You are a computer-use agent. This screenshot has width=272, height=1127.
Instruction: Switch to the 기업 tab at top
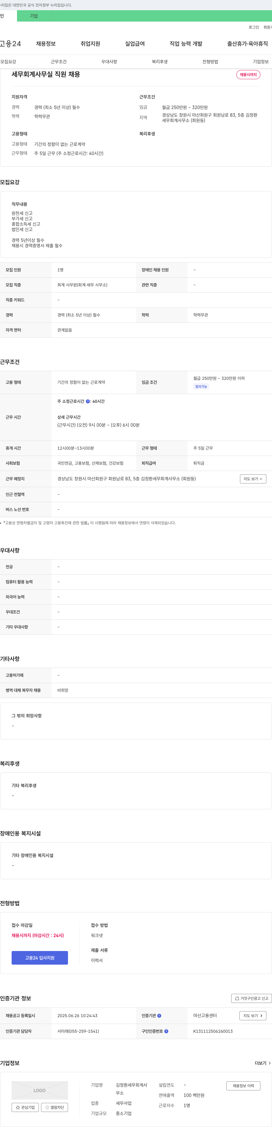point(34,16)
